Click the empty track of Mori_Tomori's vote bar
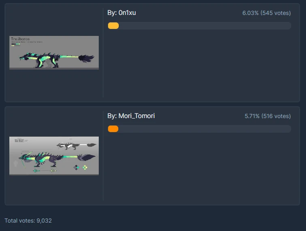Viewport: 306px width, 231px height. coord(205,129)
